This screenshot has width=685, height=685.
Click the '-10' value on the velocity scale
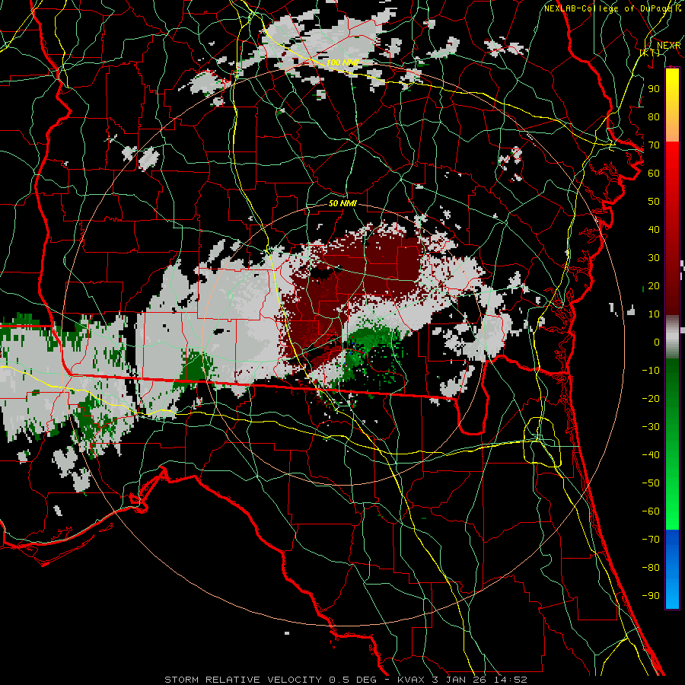[651, 371]
